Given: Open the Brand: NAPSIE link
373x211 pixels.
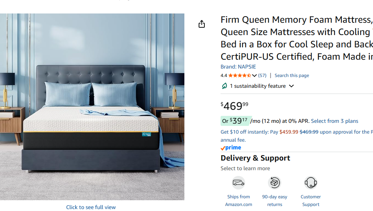Looking at the screenshot, I should [238, 67].
